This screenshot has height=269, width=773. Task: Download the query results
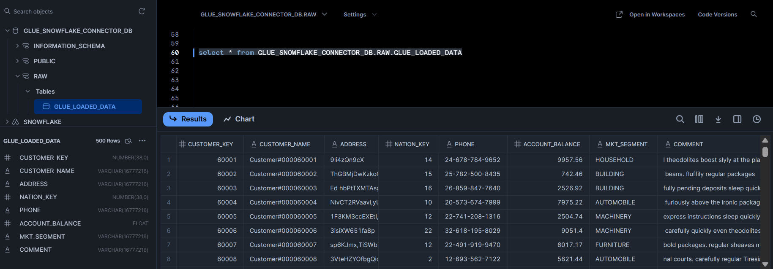[x=718, y=119]
